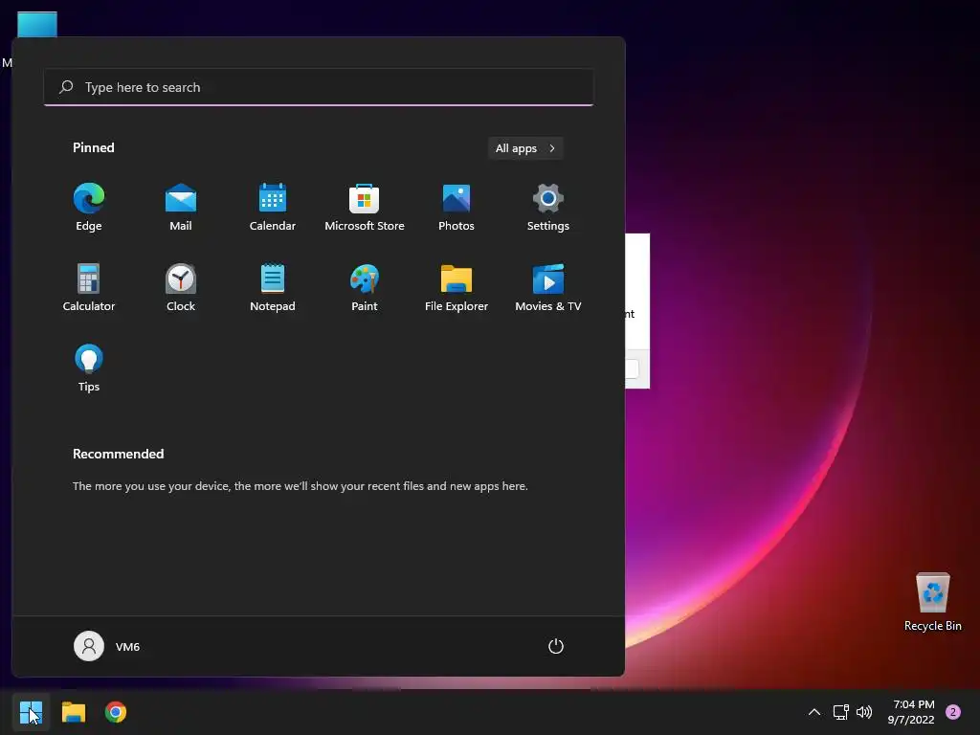The image size is (980, 735).
Task: Expand the All apps list
Action: 525,148
